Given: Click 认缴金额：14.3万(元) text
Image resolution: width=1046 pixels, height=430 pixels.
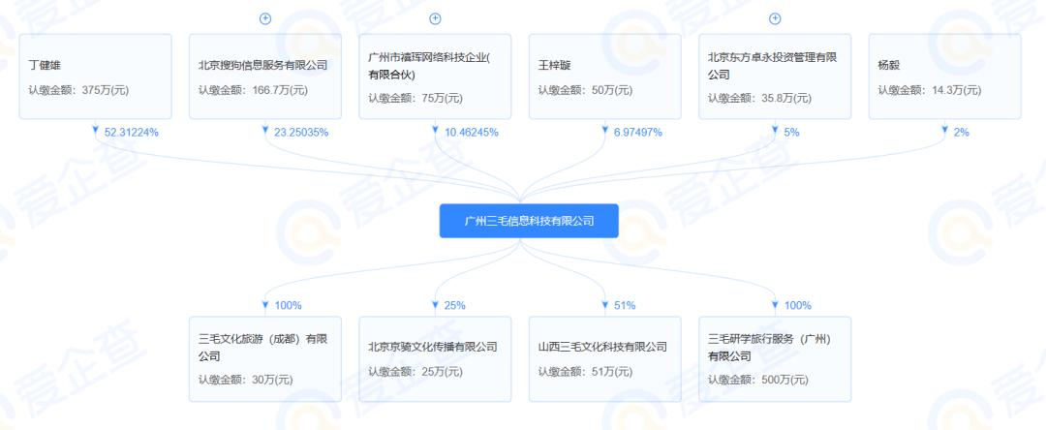Looking at the screenshot, I should [929, 90].
